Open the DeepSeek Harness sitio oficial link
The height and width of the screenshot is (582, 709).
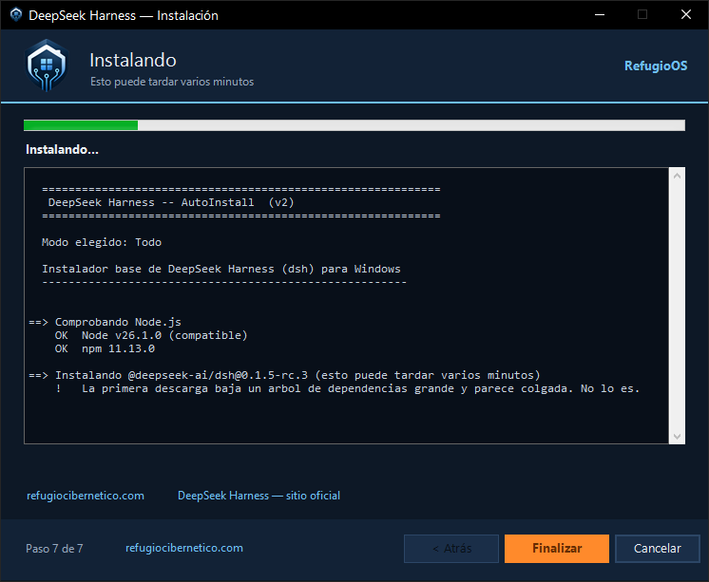259,496
